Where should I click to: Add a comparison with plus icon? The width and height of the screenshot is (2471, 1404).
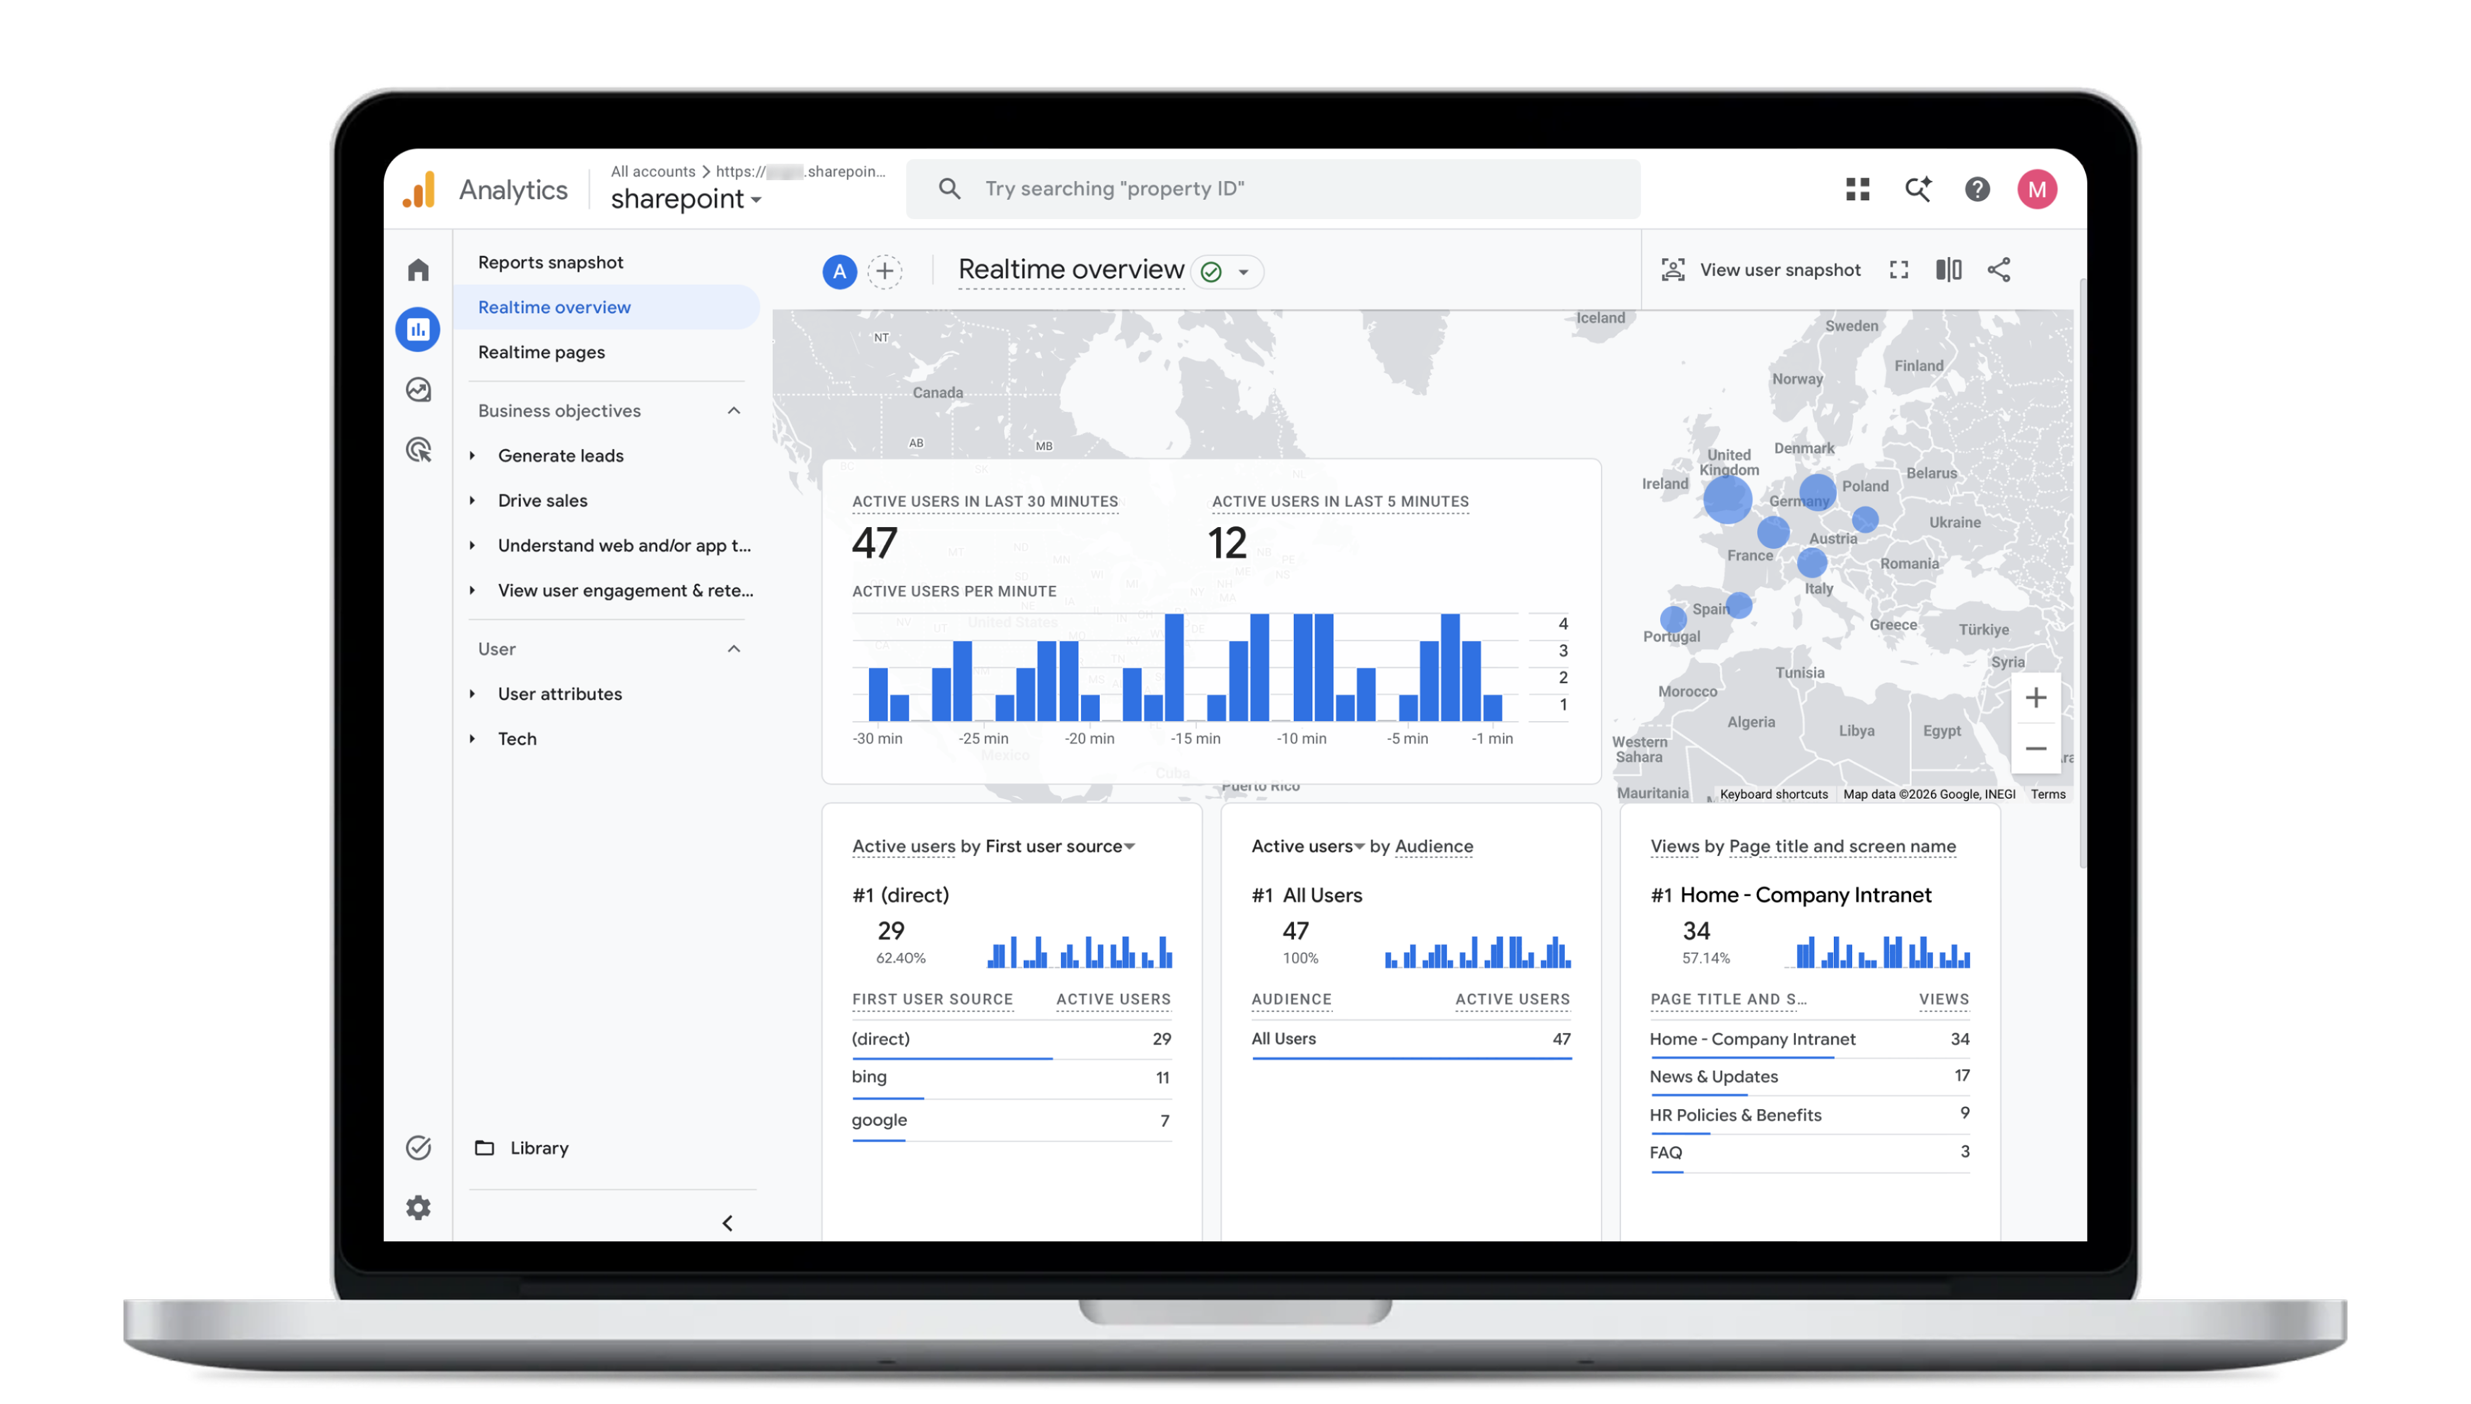click(884, 272)
